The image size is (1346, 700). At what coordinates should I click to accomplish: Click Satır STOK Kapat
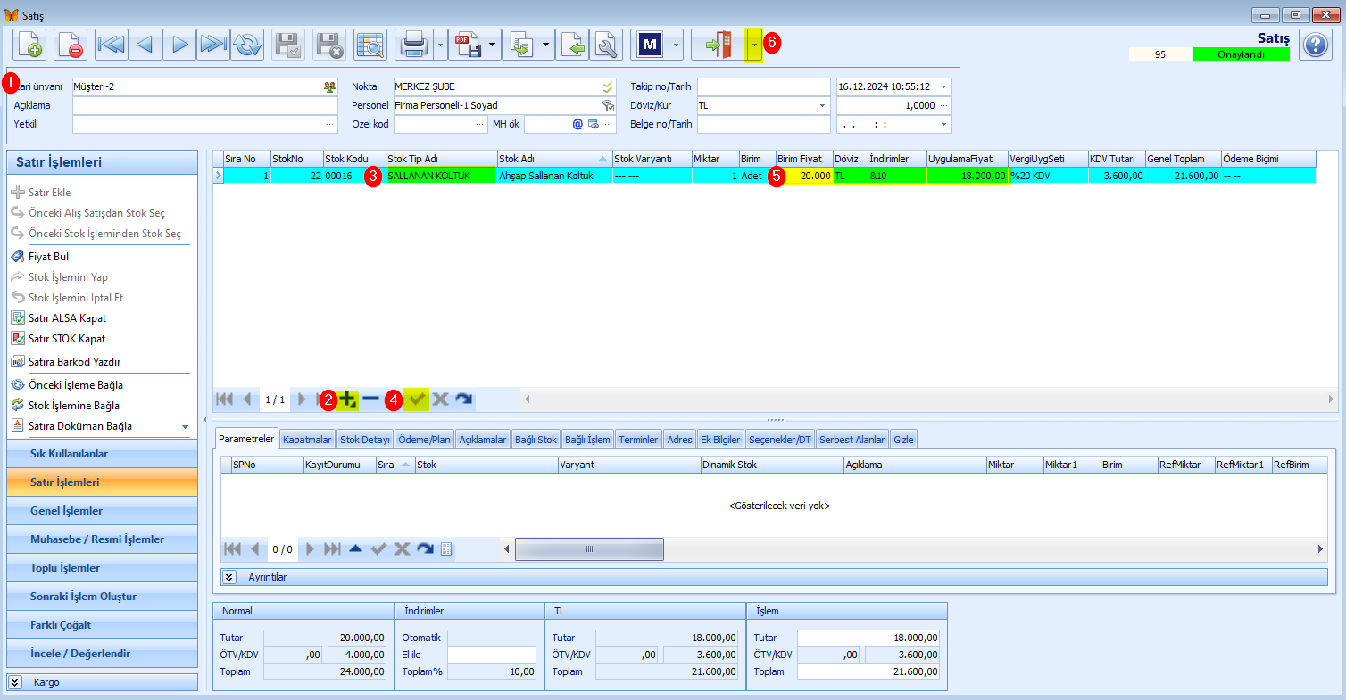click(67, 339)
